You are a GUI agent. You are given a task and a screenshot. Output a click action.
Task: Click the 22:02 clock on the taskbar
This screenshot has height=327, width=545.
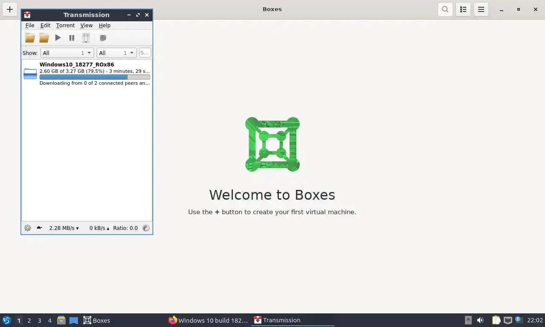point(535,320)
